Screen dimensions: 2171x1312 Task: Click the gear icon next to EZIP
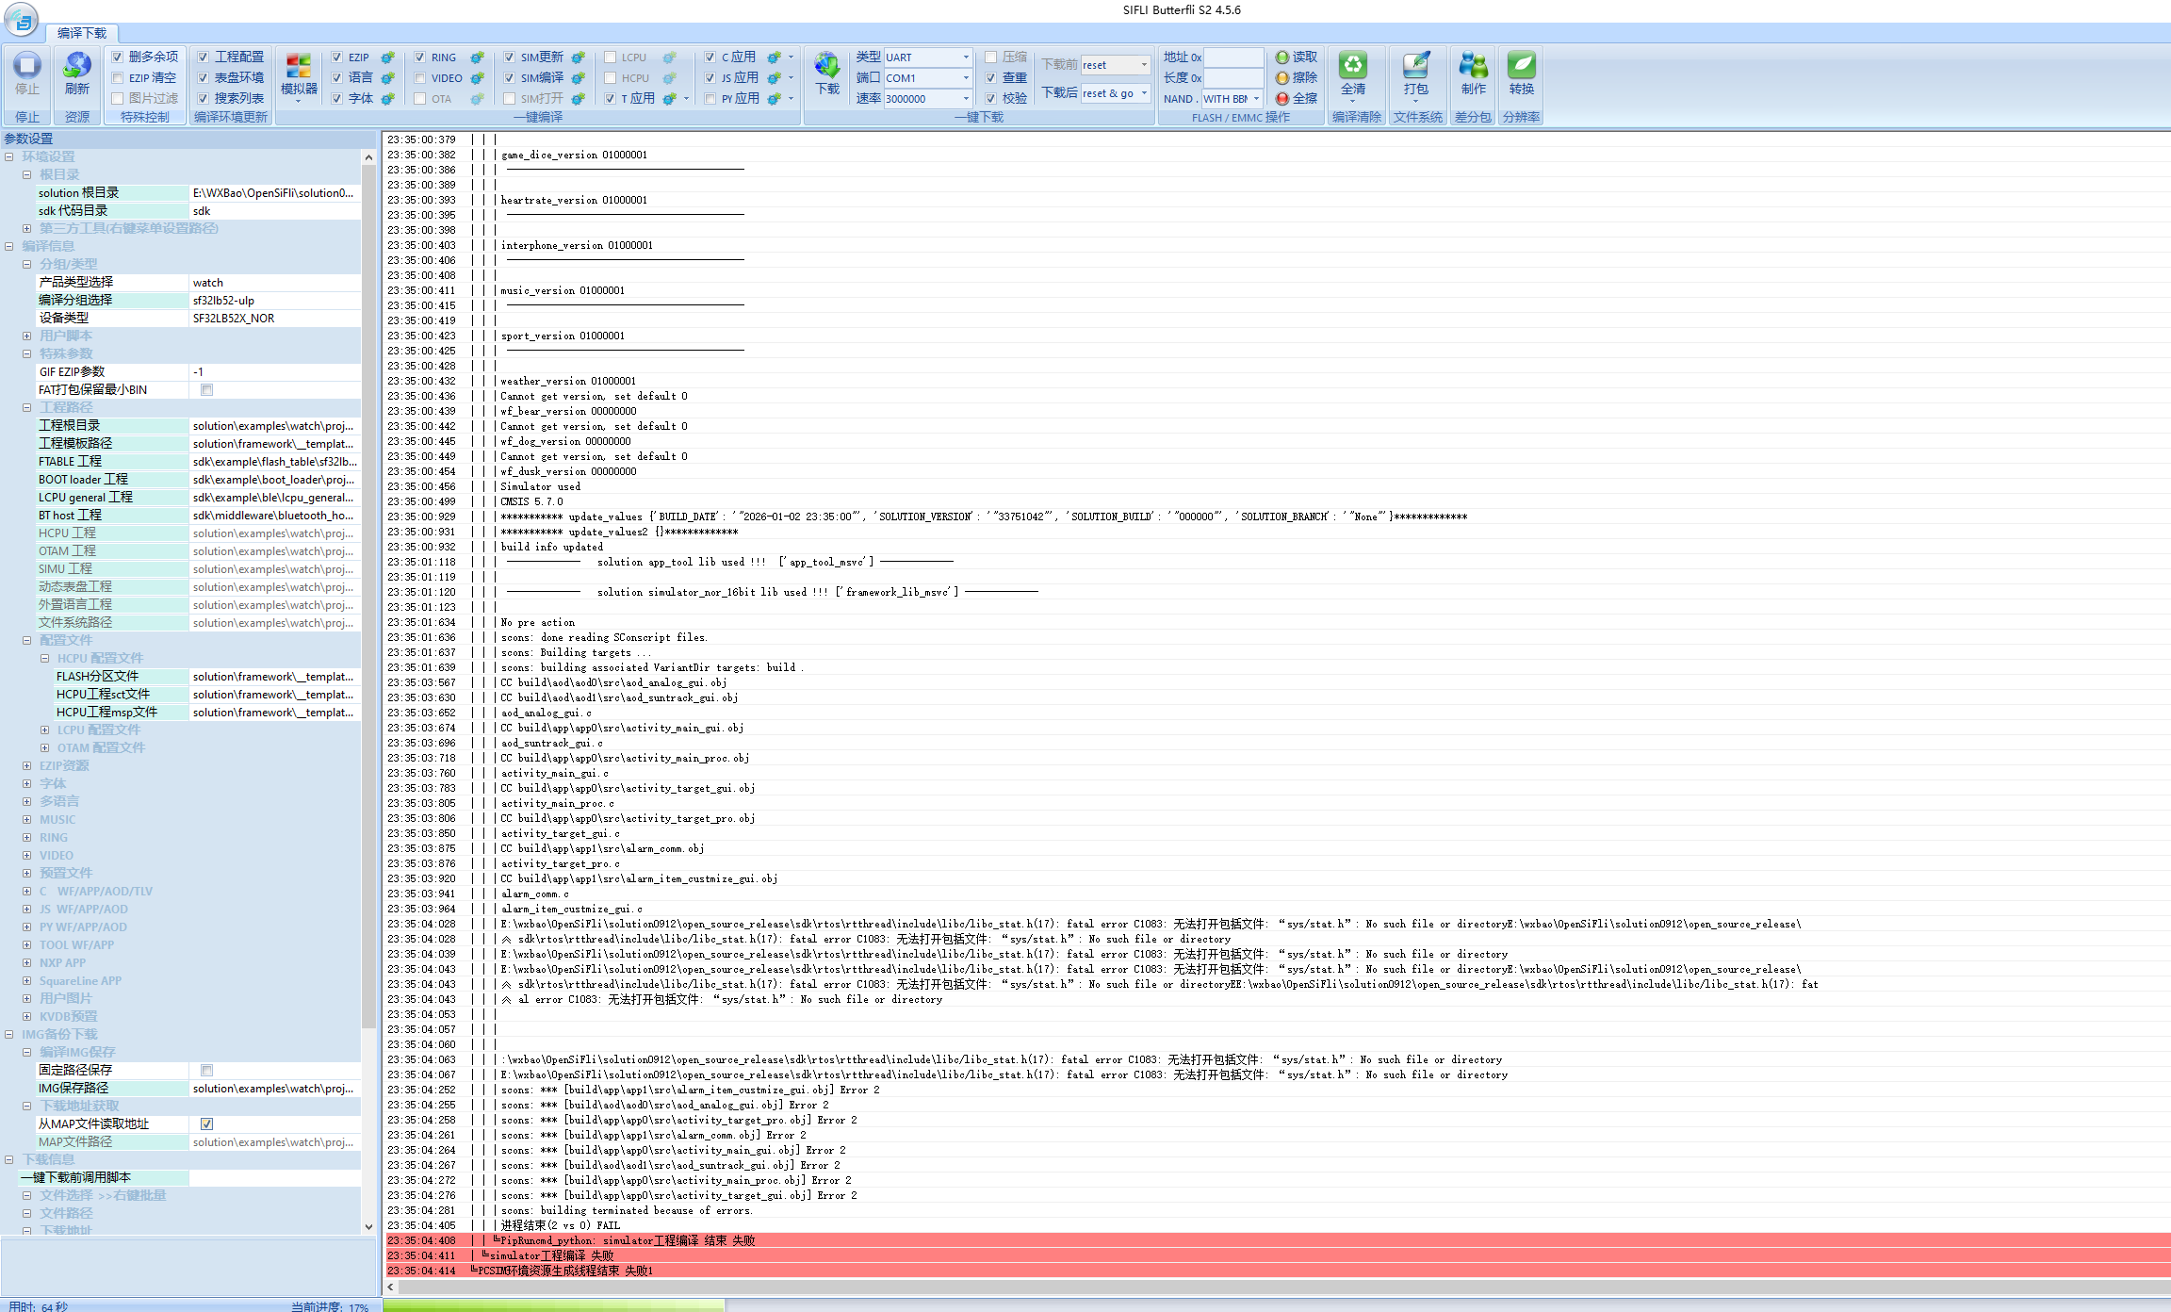387,57
